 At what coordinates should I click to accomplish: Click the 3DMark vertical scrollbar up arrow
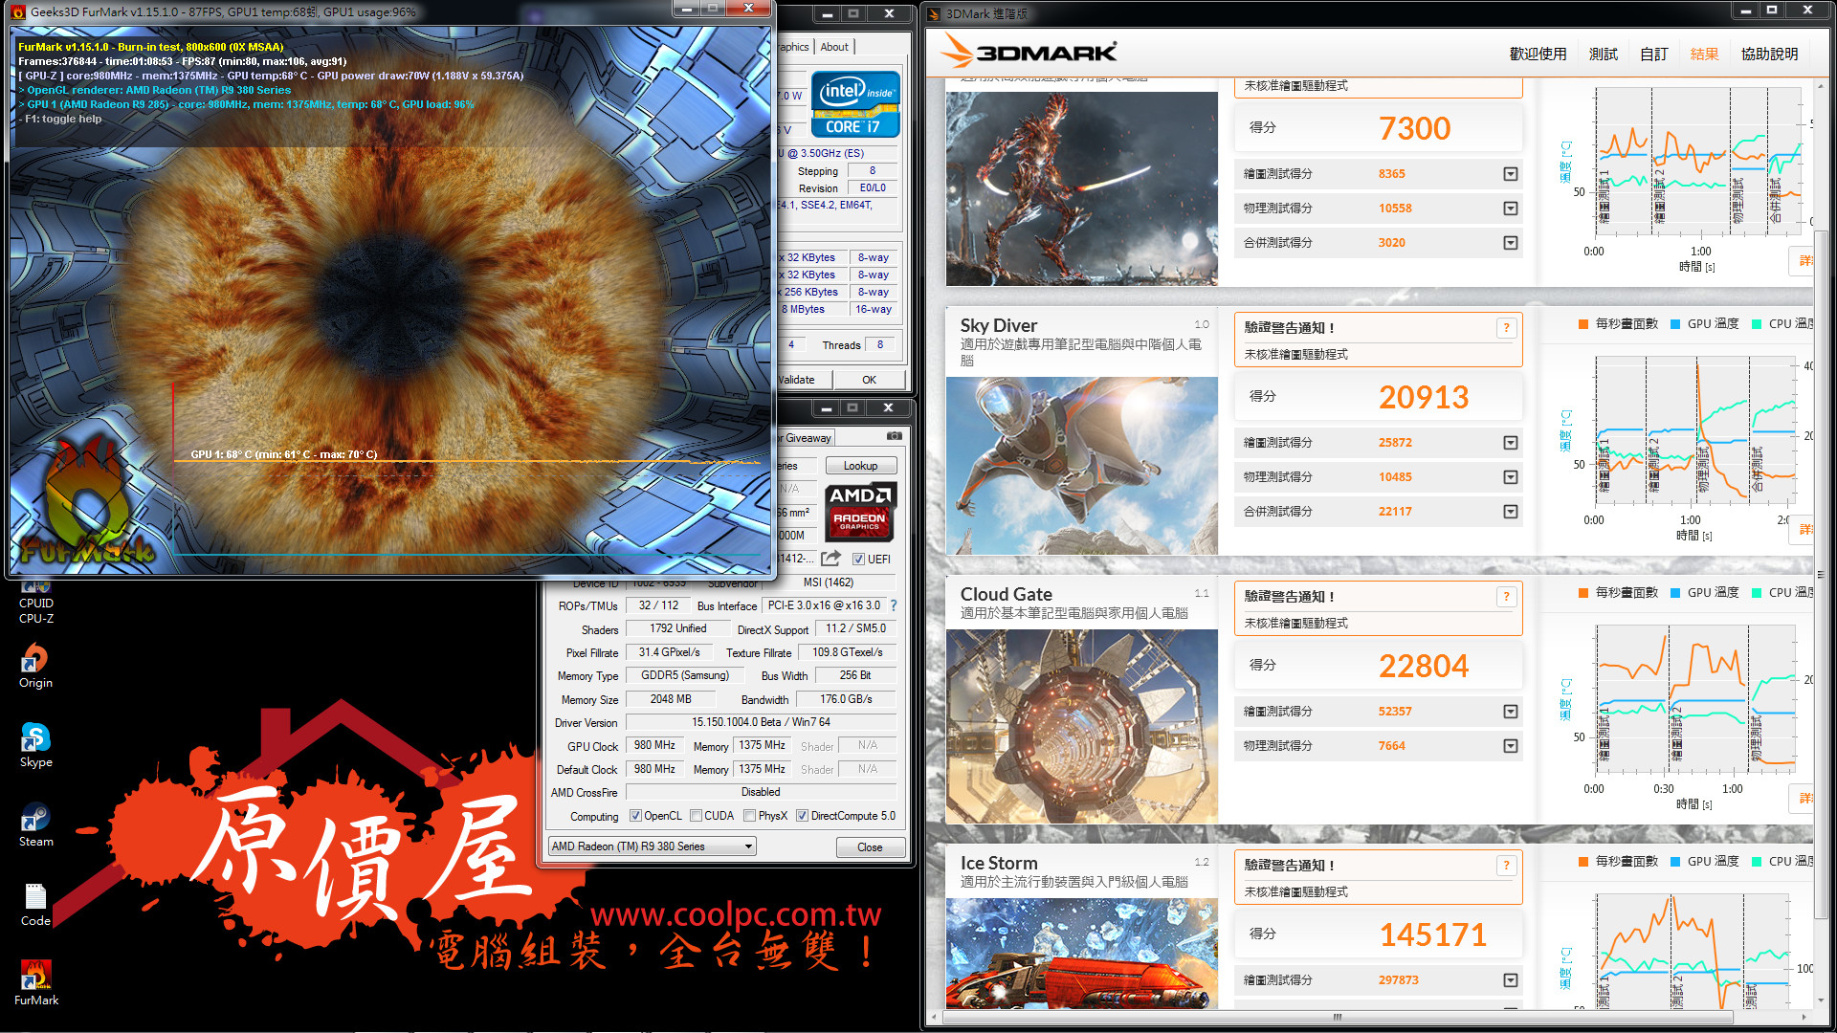(1822, 87)
